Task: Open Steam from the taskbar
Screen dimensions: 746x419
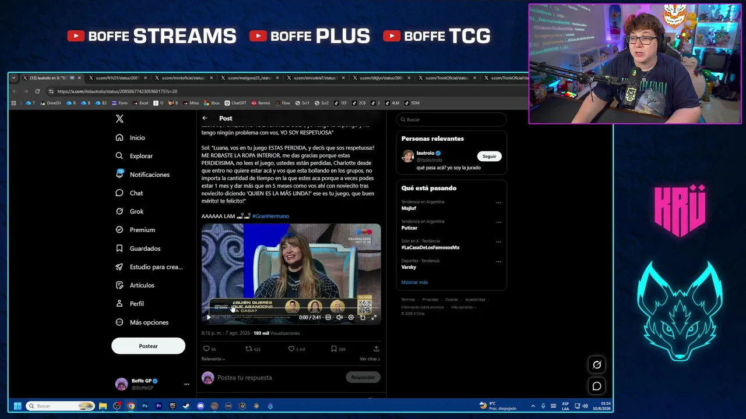Action: pyautogui.click(x=186, y=406)
